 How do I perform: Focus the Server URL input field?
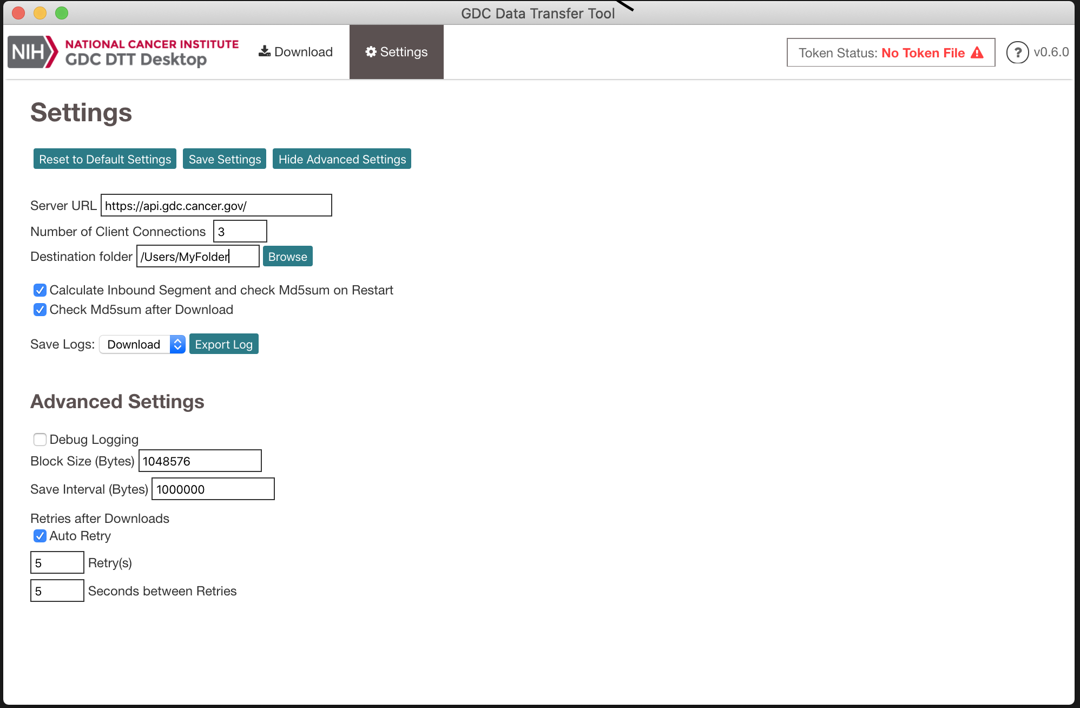coord(216,206)
